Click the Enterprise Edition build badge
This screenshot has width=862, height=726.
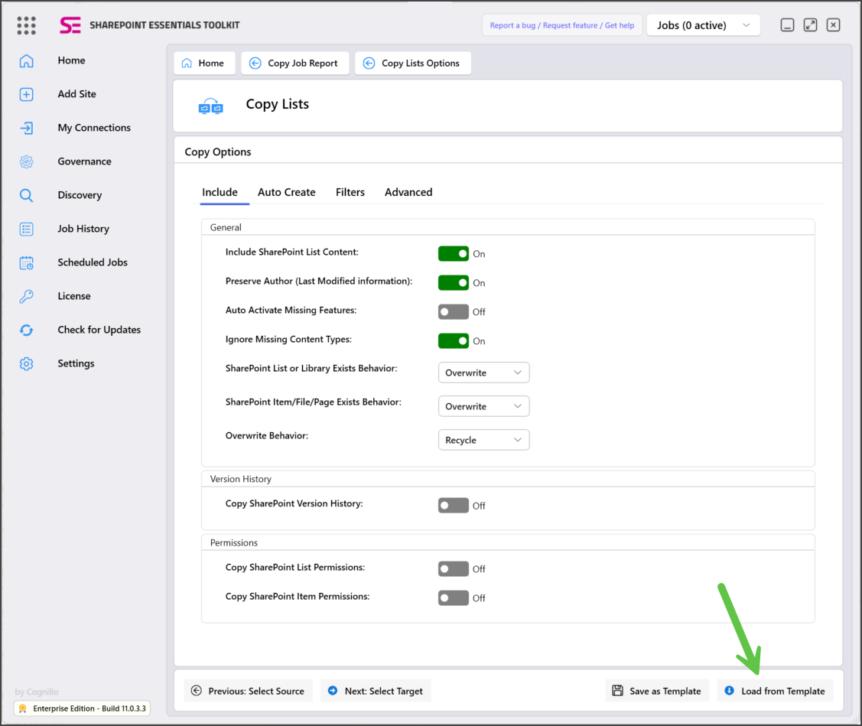coord(82,708)
